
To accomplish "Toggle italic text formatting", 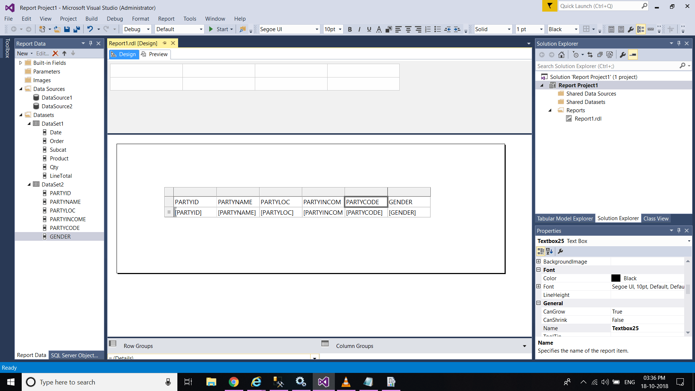I will 359,29.
